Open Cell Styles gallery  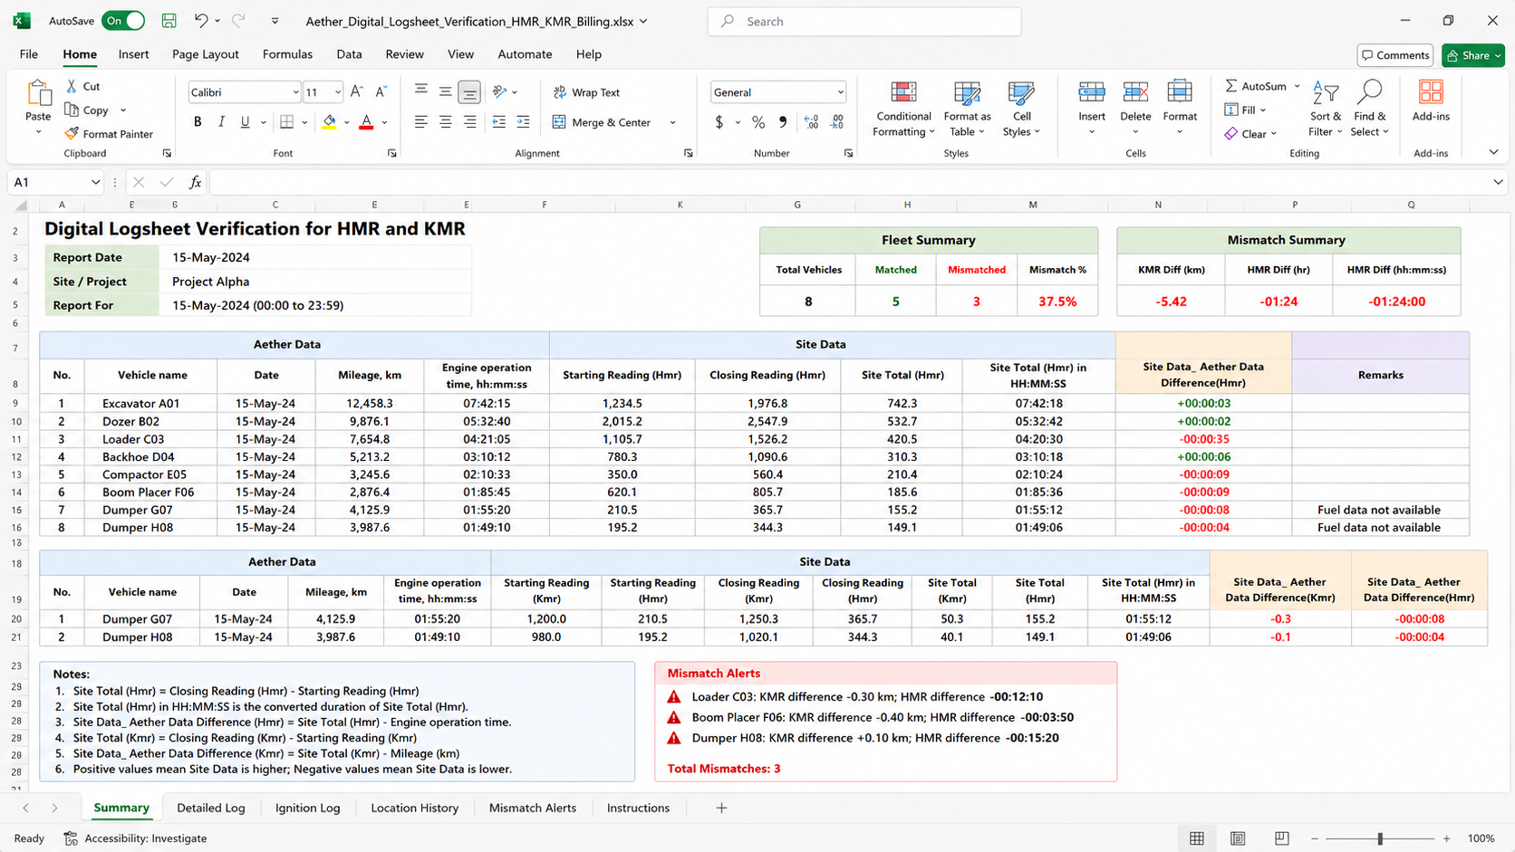pos(1021,109)
